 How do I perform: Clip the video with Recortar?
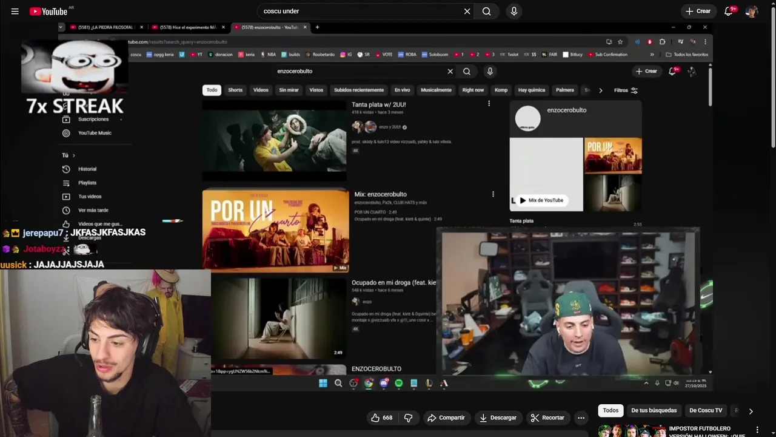pos(547,418)
